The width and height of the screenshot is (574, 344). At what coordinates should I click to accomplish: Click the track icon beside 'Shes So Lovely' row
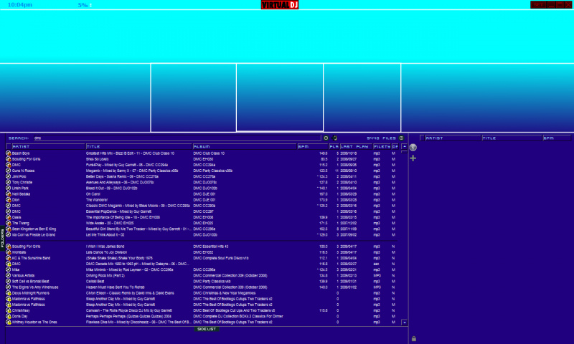[x=8, y=159]
